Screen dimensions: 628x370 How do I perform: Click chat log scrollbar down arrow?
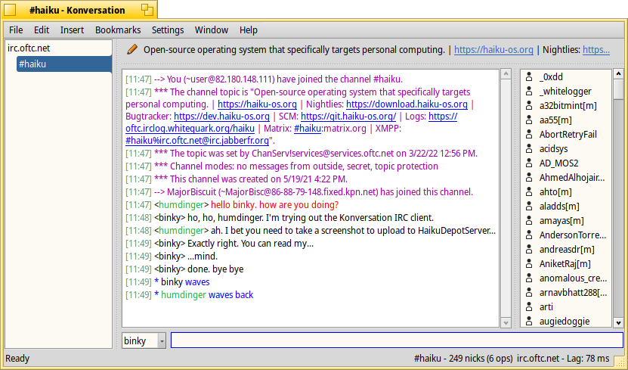pyautogui.click(x=506, y=322)
